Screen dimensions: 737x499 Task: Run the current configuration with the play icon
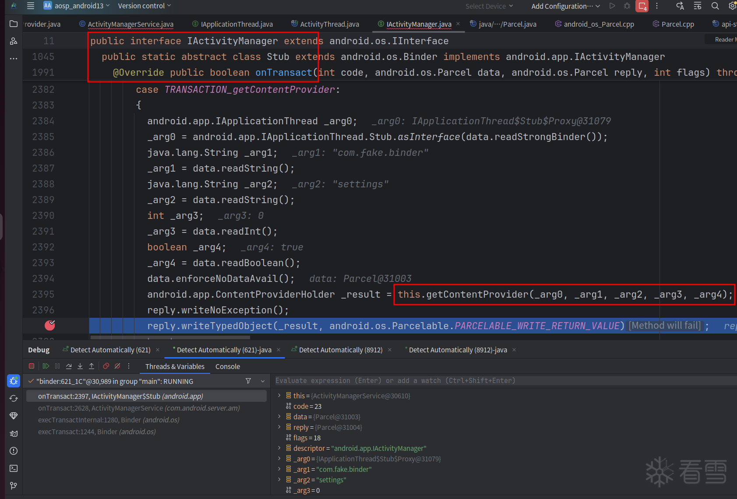(x=612, y=6)
